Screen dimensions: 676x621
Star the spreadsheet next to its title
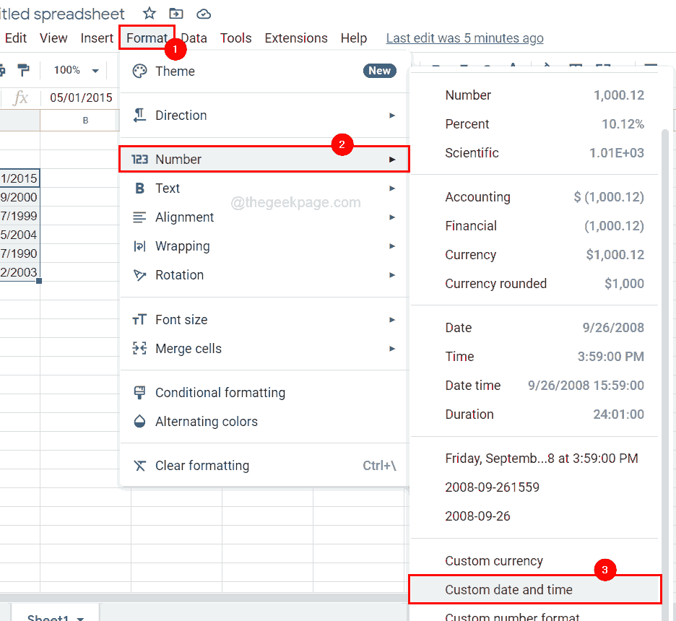click(x=149, y=13)
